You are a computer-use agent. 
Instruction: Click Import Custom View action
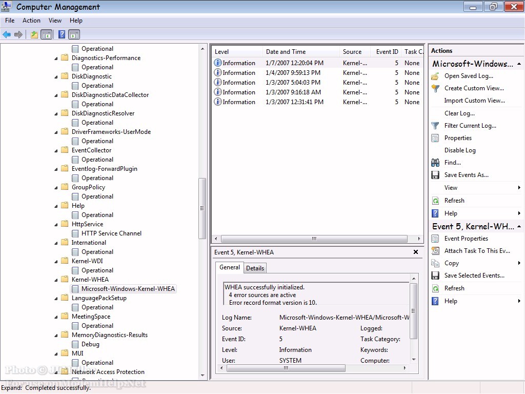click(x=474, y=101)
